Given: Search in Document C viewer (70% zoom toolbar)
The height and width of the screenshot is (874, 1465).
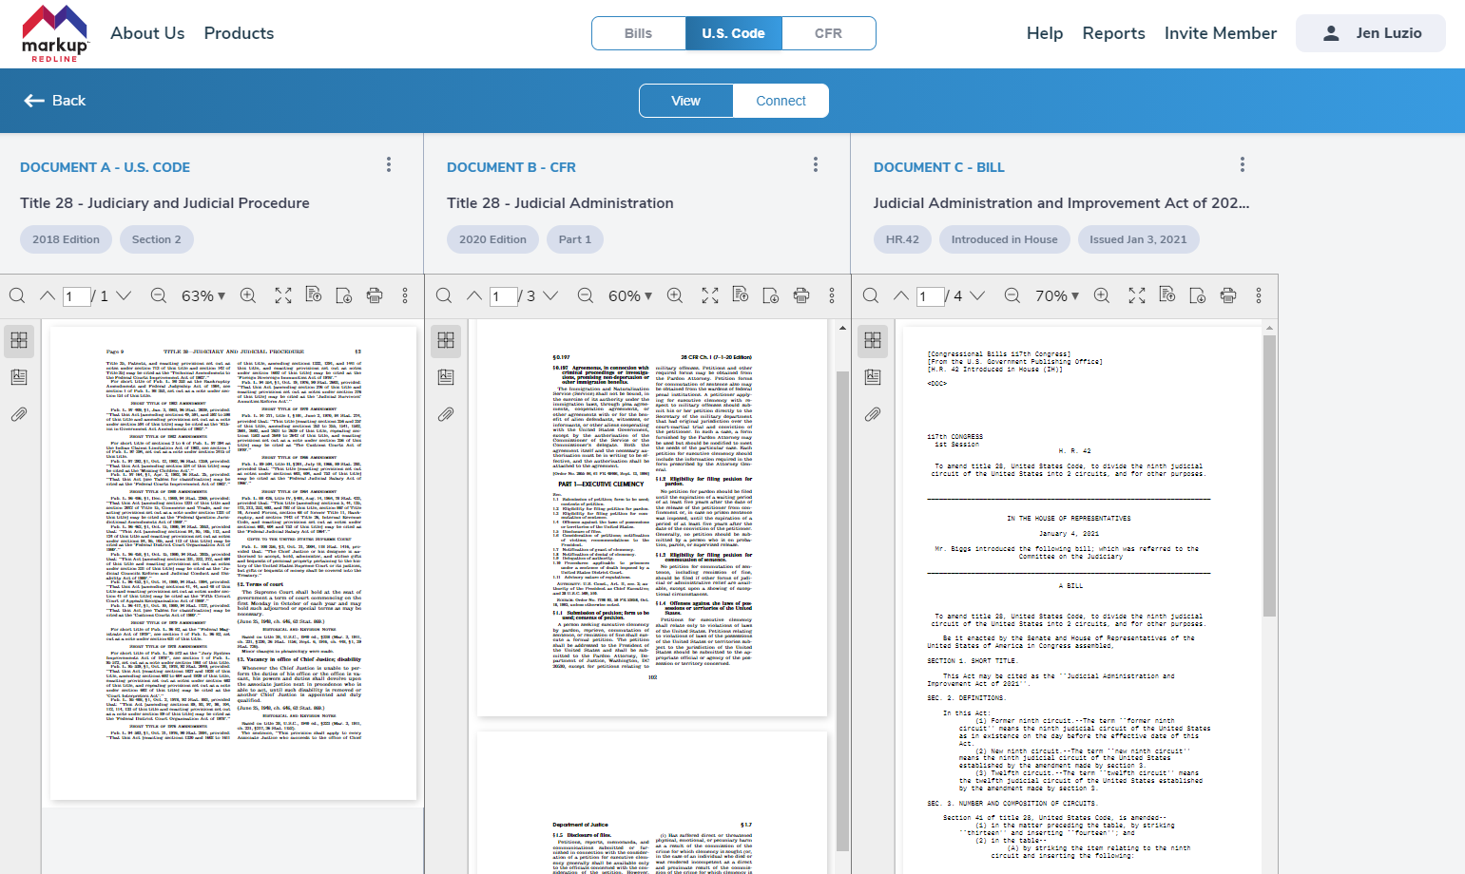Looking at the screenshot, I should point(871,295).
